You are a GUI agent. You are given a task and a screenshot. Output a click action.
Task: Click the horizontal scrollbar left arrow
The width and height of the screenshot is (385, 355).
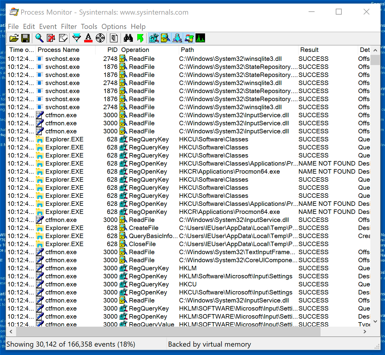[11, 331]
